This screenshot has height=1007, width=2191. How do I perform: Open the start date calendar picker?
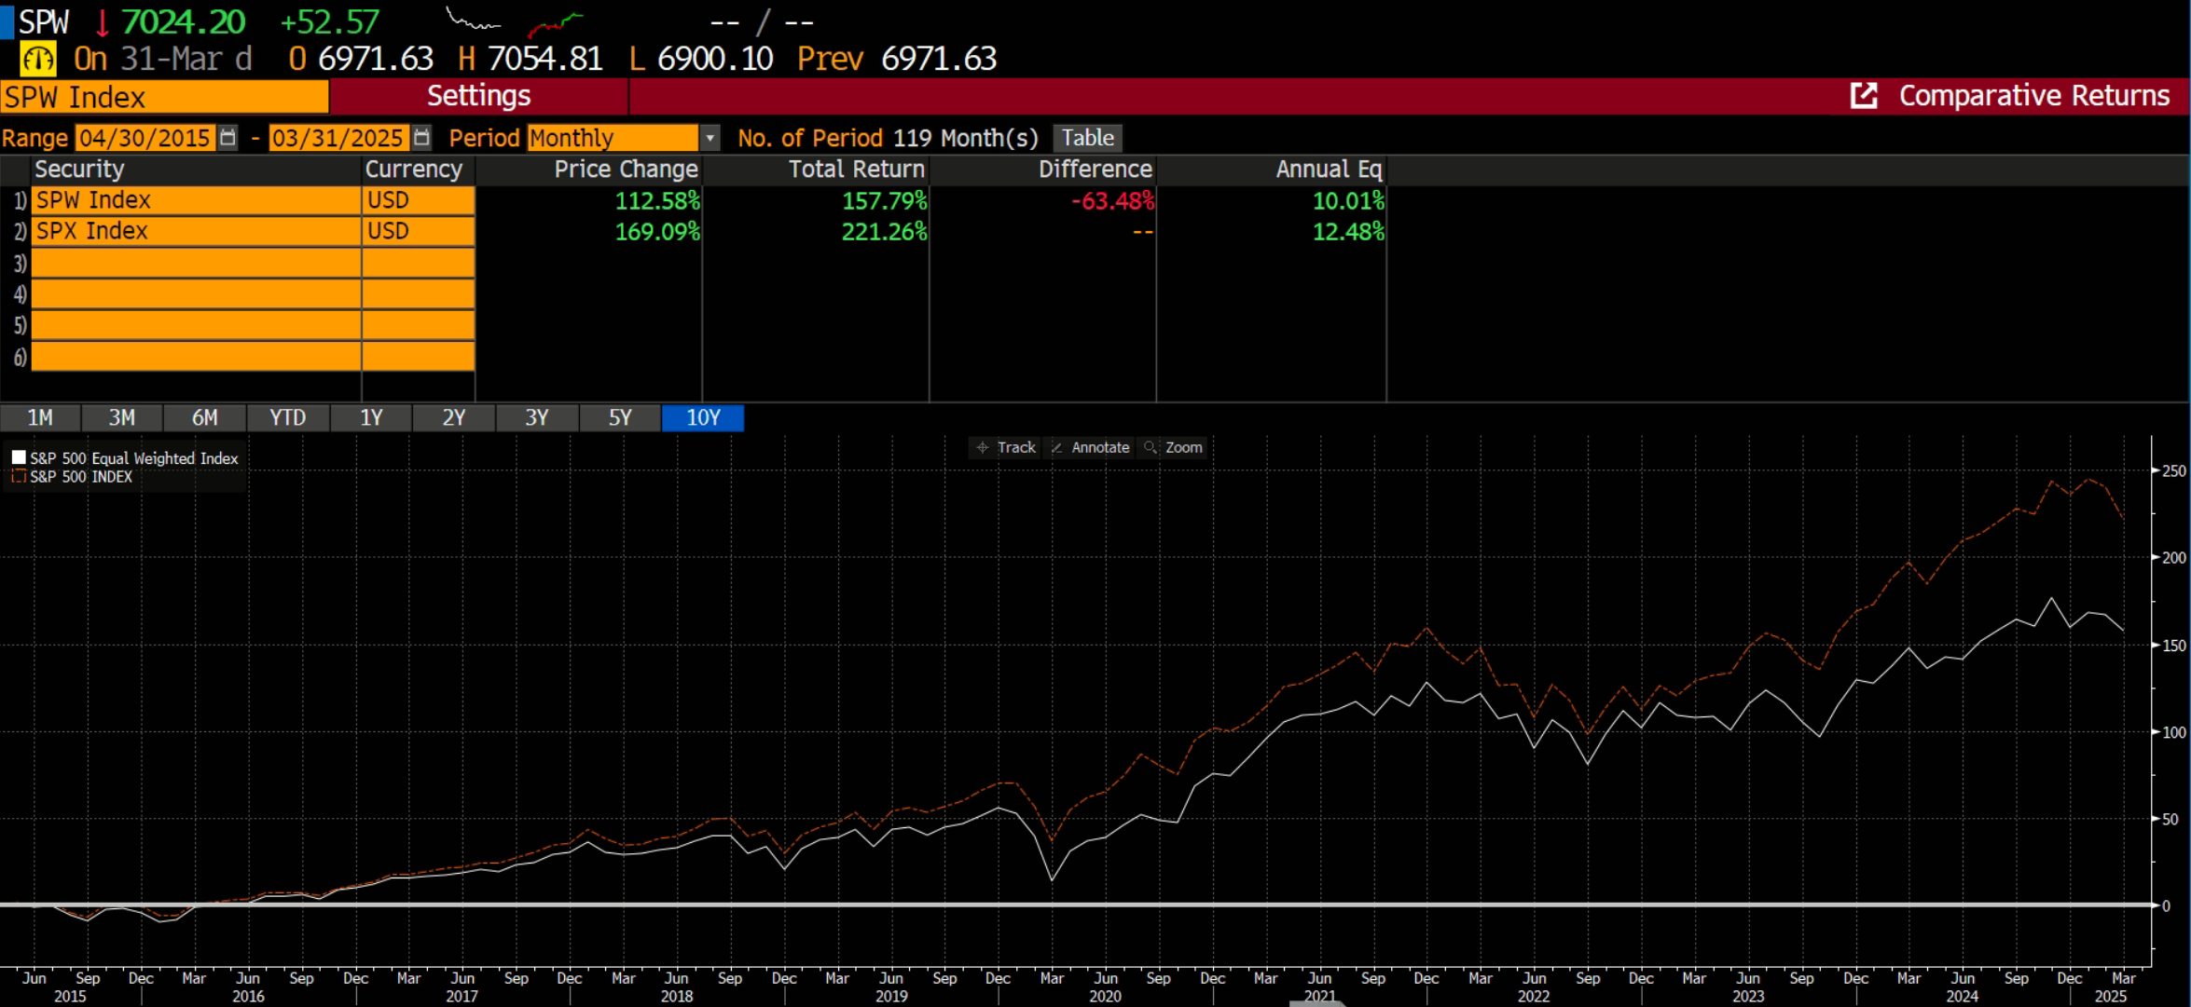point(227,138)
